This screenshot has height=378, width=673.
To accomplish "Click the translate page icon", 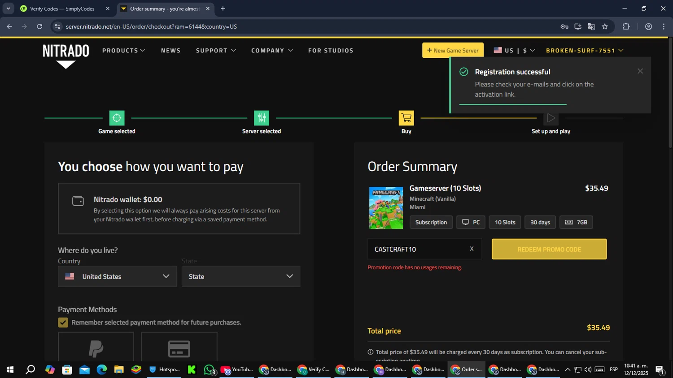I will tap(591, 26).
